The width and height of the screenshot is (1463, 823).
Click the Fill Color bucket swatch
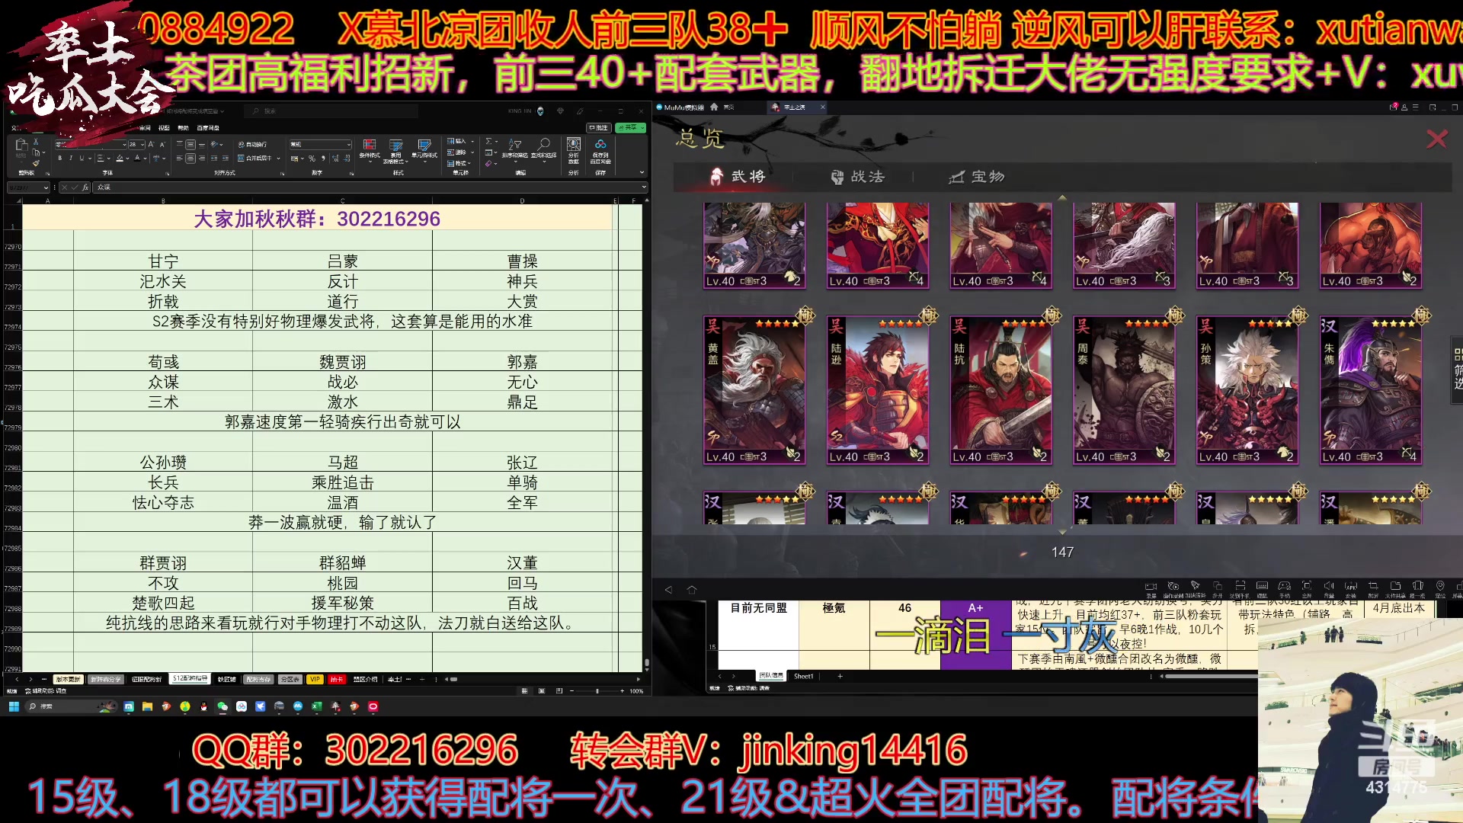pos(120,159)
